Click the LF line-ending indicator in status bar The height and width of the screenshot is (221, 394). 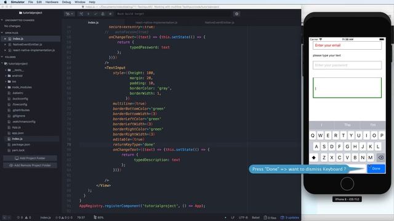click(233, 217)
